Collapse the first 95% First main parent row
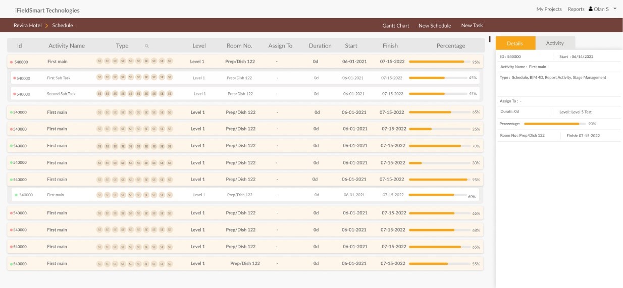The width and height of the screenshot is (623, 288). (245, 62)
